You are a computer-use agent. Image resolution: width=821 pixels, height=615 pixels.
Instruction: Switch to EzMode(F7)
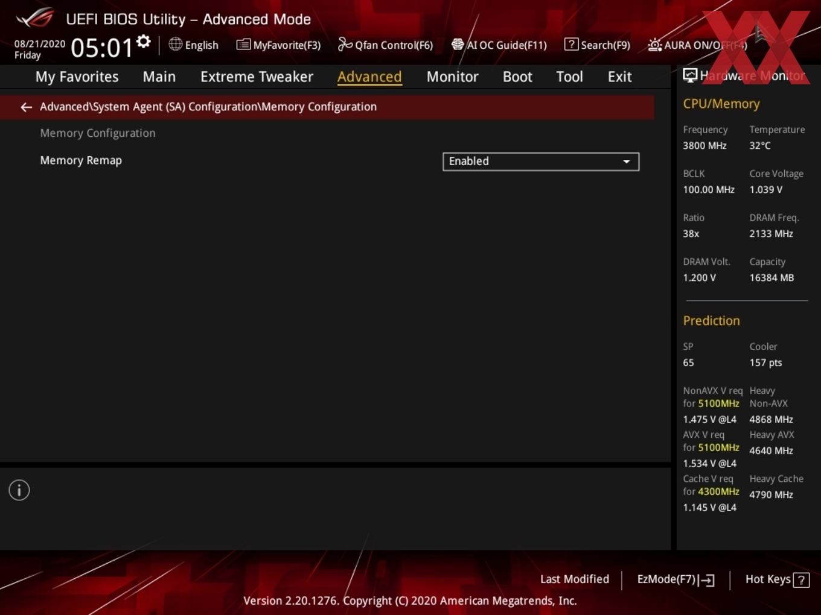(x=676, y=579)
